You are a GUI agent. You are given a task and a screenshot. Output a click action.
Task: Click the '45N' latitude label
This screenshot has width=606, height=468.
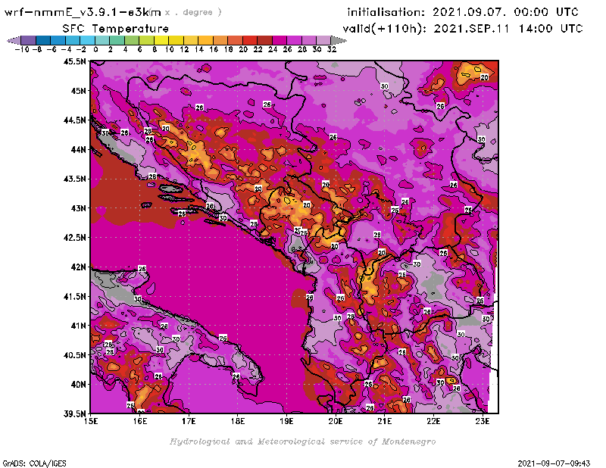[x=78, y=91]
